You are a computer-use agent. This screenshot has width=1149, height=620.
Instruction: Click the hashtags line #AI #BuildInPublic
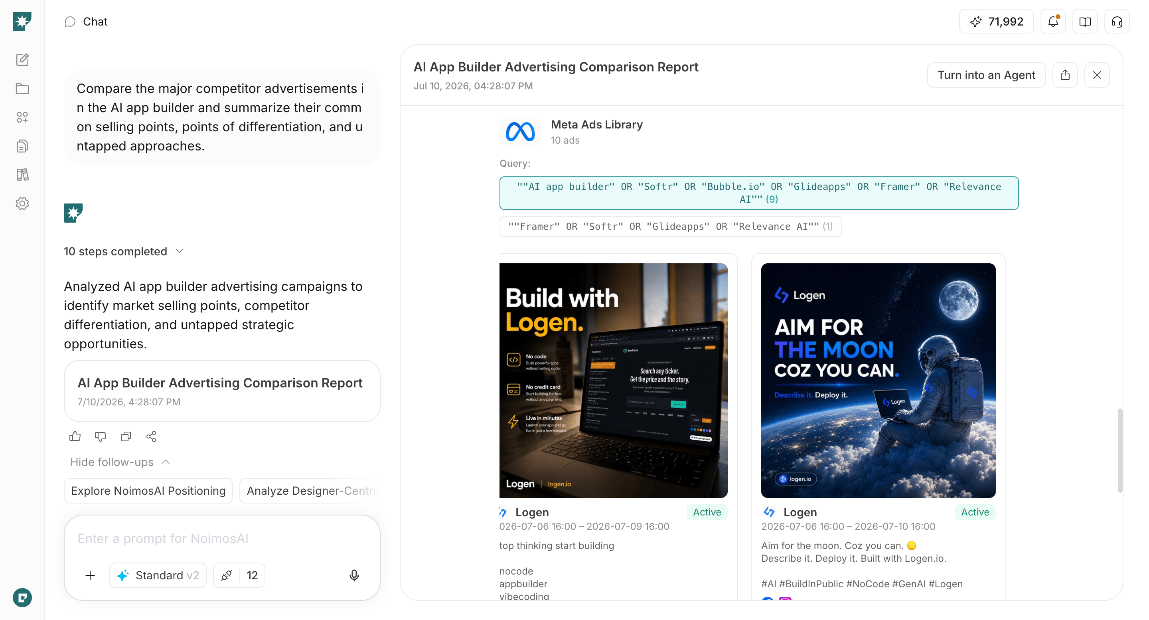point(862,584)
